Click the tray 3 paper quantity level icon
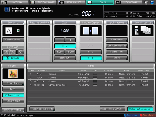This screenshot has height=117, width=156. pos(95,81)
